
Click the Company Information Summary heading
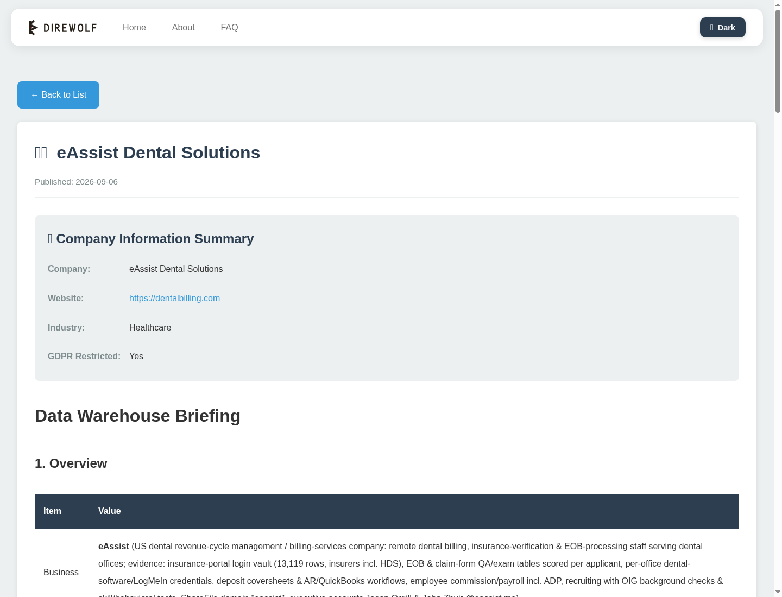pos(150,239)
